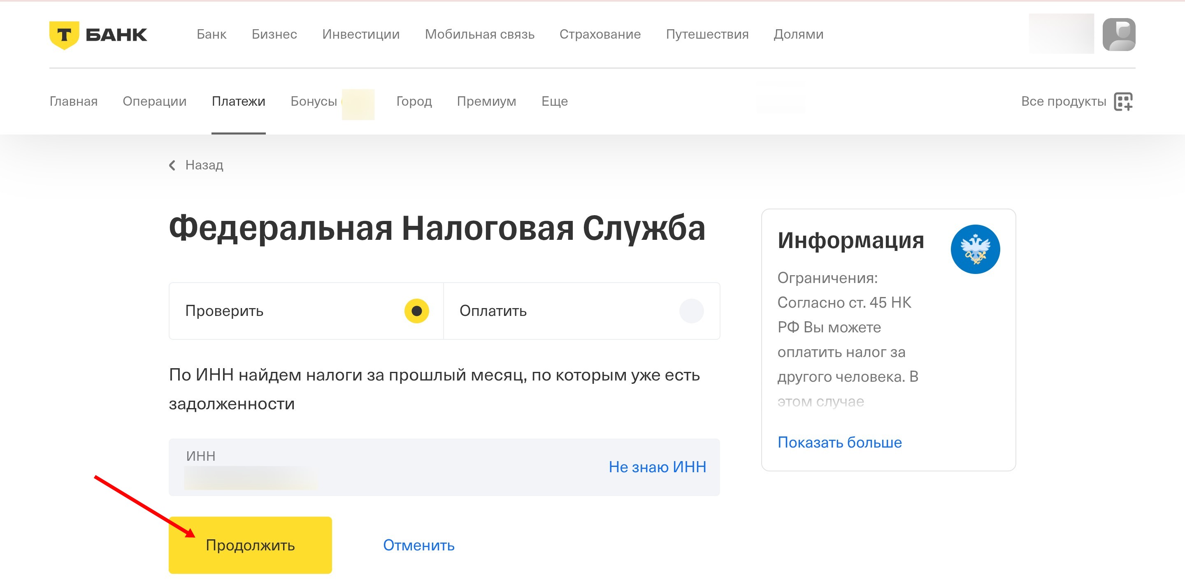Open the Бизнес top menu item

[x=274, y=34]
